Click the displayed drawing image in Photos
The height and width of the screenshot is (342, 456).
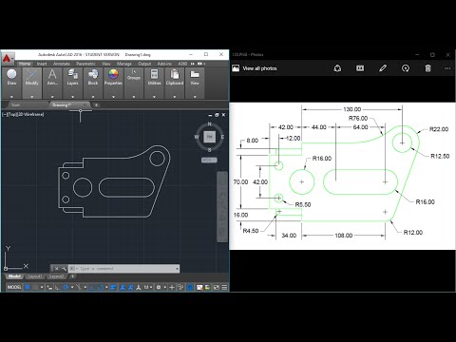coord(343,176)
